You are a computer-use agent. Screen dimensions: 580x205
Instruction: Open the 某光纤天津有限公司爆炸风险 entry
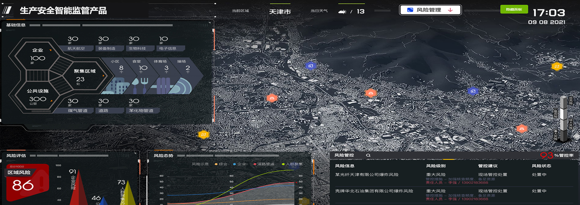[367, 175]
